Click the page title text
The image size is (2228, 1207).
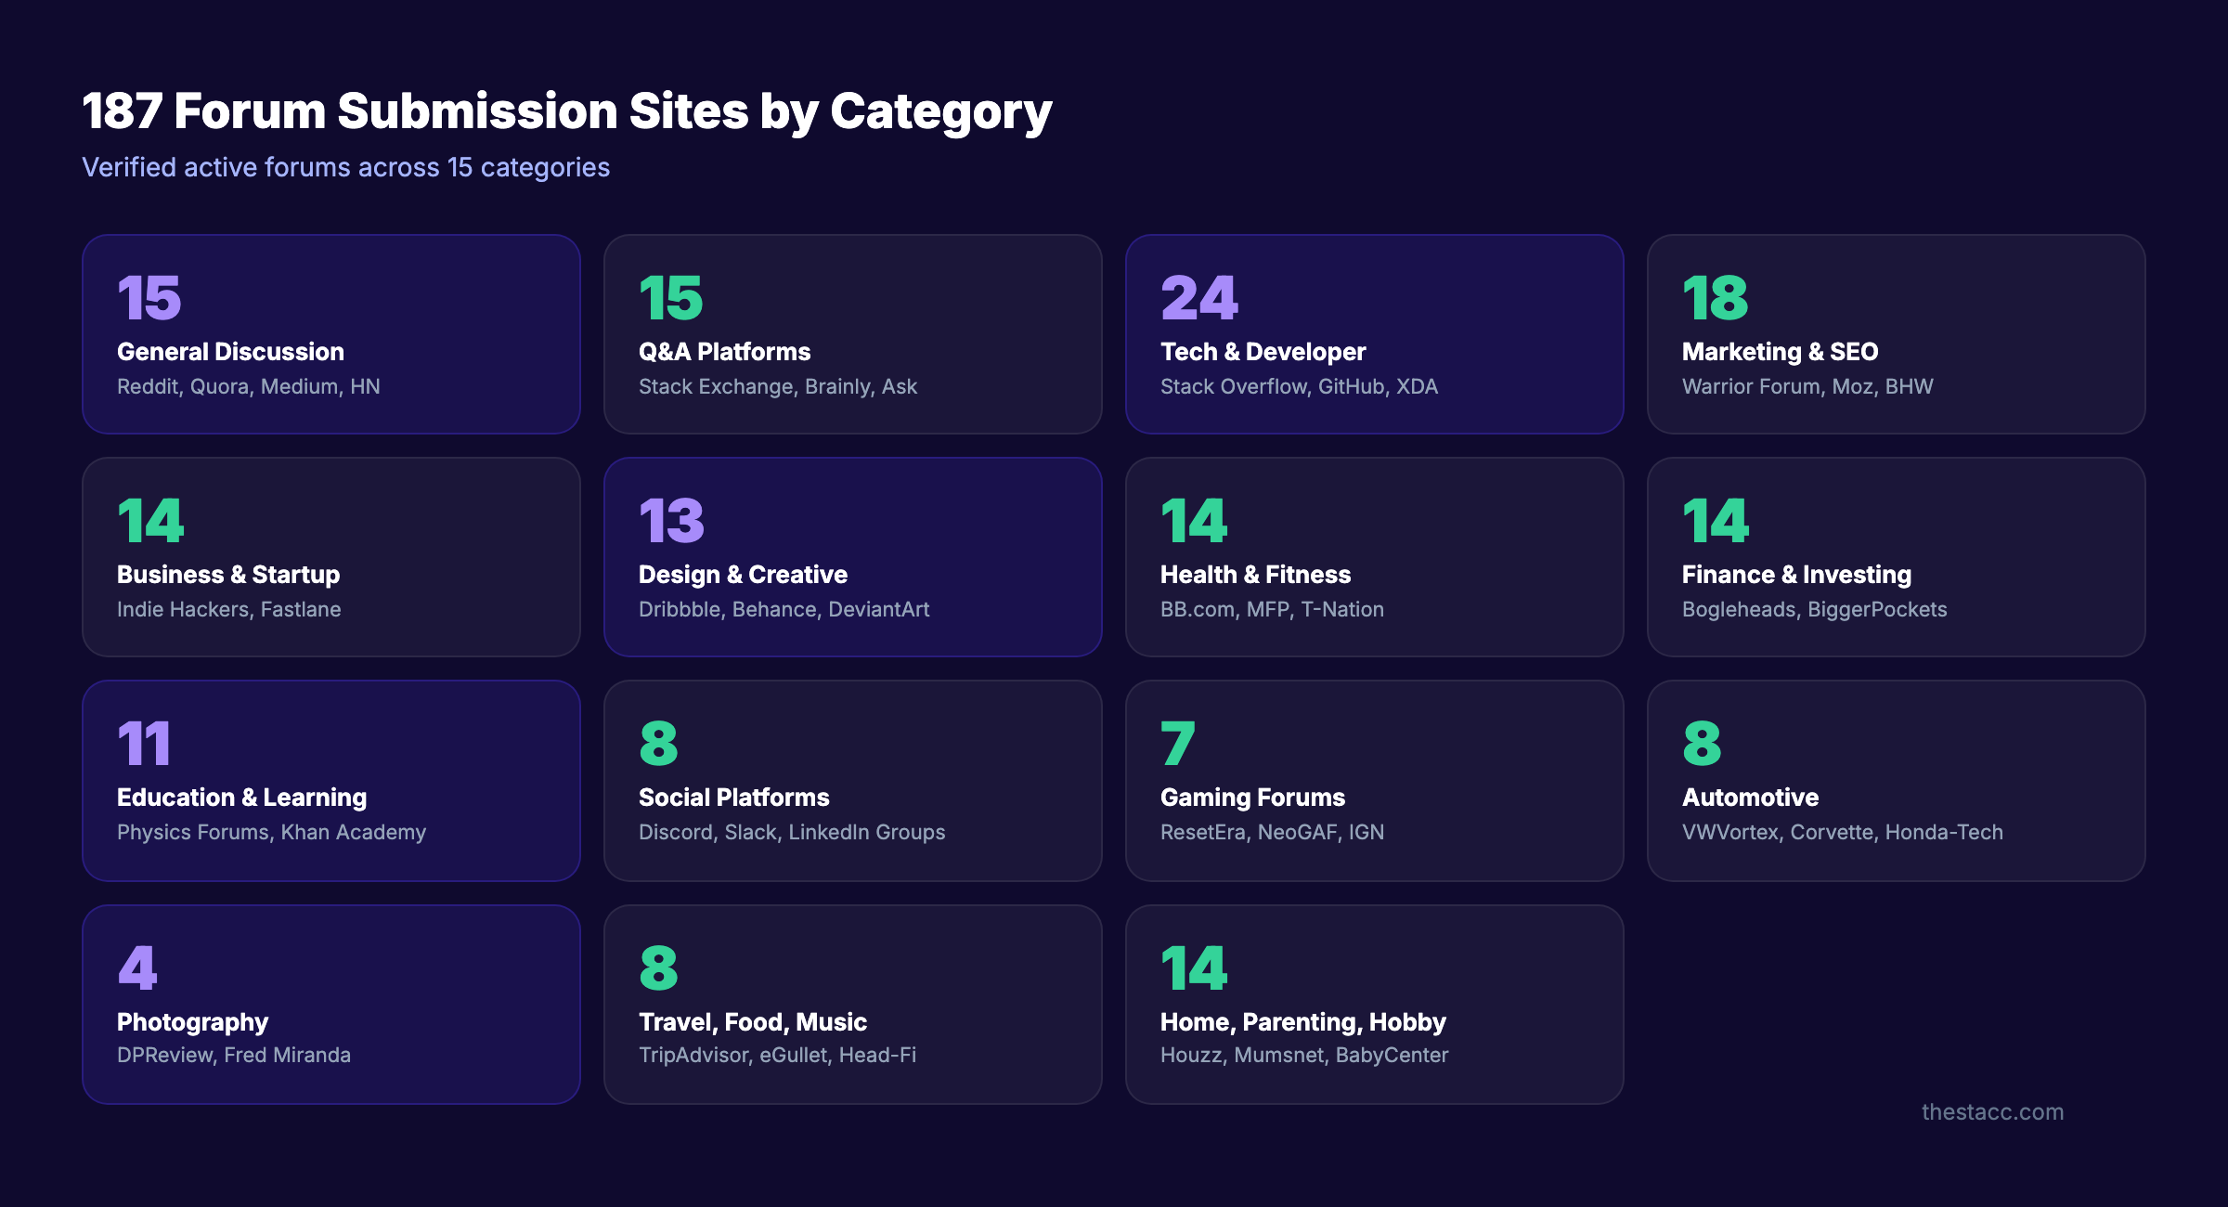pyautogui.click(x=567, y=111)
